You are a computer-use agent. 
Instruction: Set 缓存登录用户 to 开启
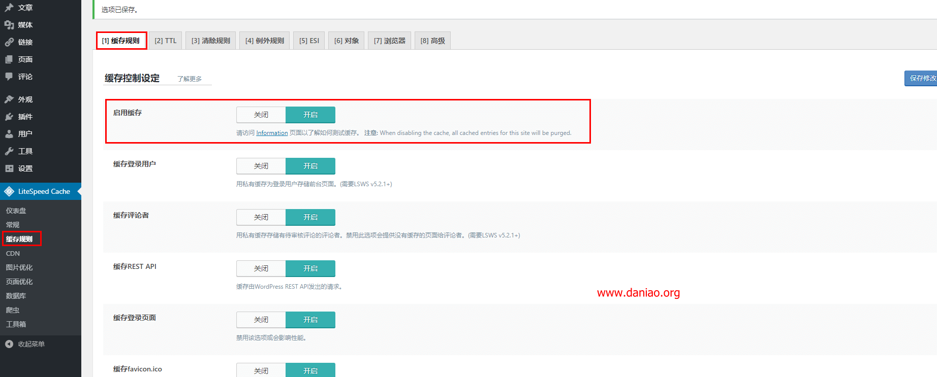[x=310, y=166]
